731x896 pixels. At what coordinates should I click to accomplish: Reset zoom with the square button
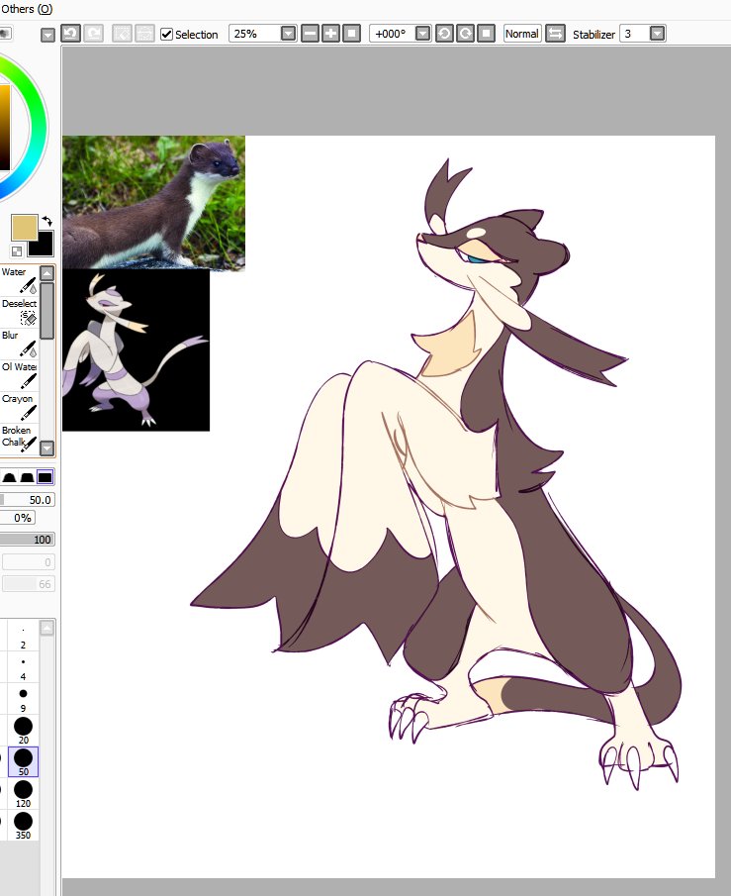click(x=352, y=34)
